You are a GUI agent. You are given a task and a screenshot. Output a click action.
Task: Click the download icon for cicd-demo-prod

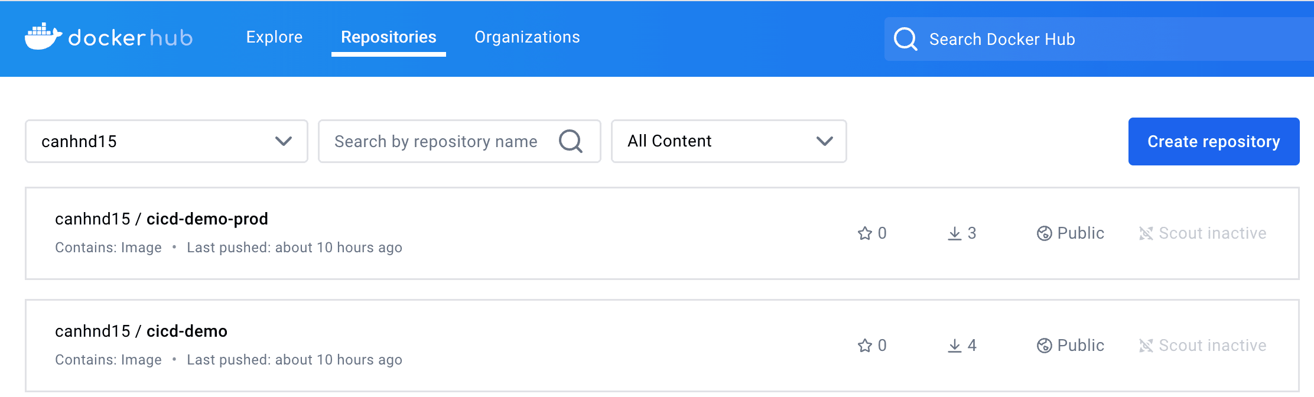click(955, 233)
